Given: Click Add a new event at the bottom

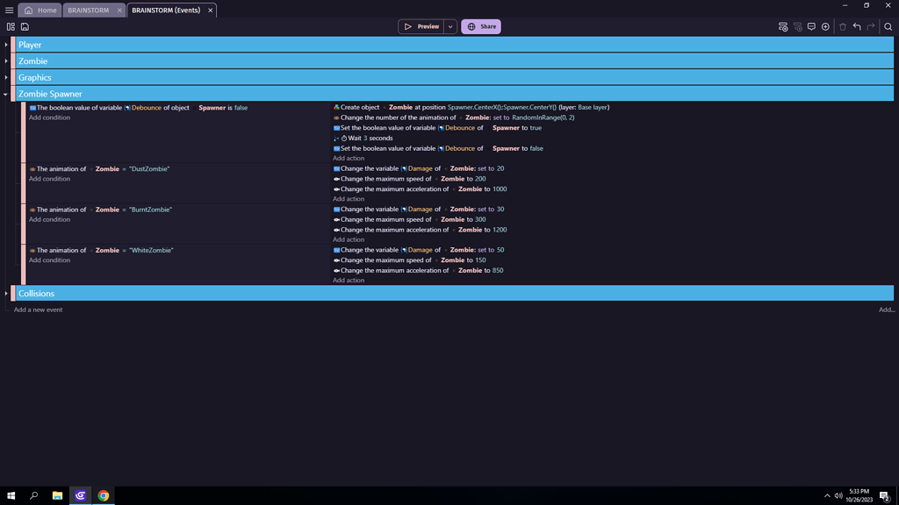Looking at the screenshot, I should (39, 309).
